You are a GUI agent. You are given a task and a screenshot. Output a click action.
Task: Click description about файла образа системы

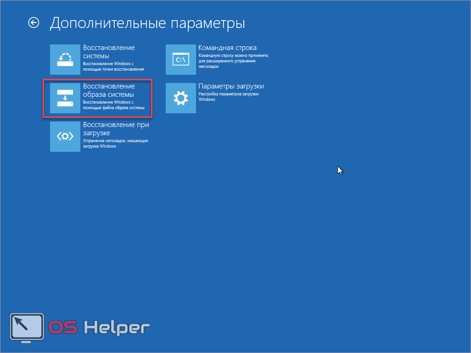[113, 105]
